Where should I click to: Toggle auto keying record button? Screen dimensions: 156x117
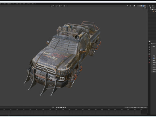[x=53, y=107]
